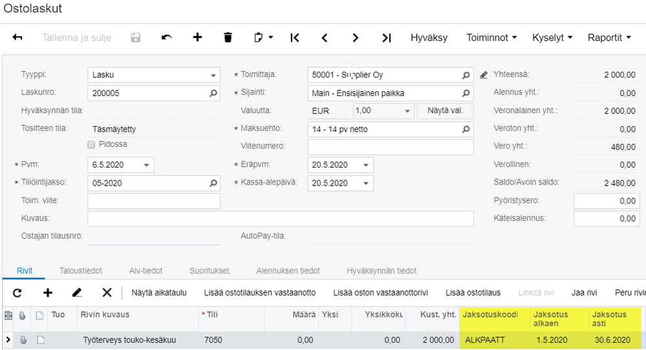Click the Näytä val. button

445,111
